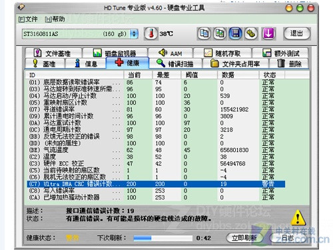Click the purple down-arrow minimize-to-tray icon
Viewport: 333px width, 250px height.
pos(268,34)
